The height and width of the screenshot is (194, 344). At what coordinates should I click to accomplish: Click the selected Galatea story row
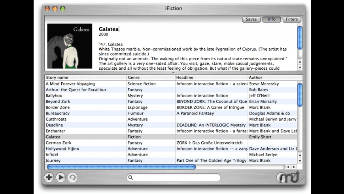point(171,137)
